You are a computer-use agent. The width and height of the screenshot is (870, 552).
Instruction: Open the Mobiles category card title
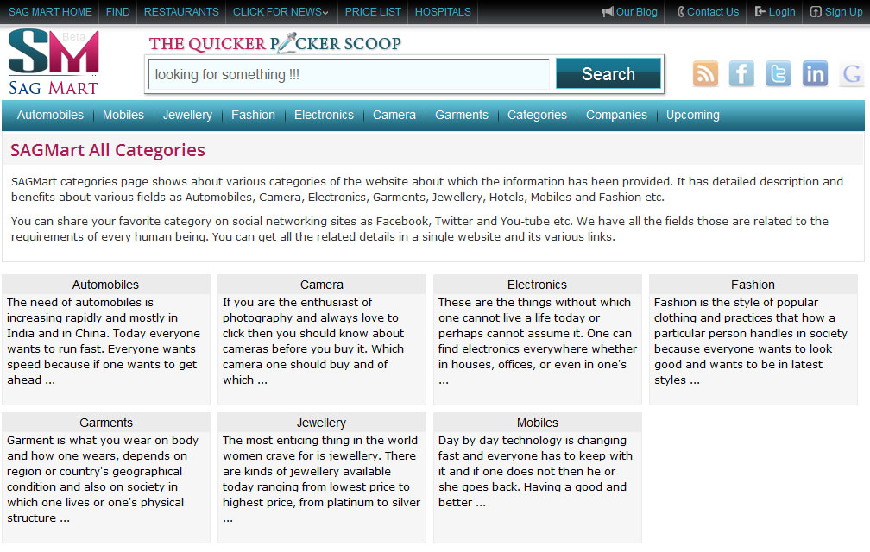[538, 423]
